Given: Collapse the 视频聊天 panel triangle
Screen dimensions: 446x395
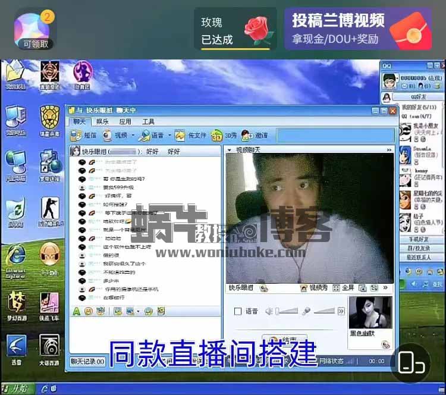Looking at the screenshot, I should point(229,150).
